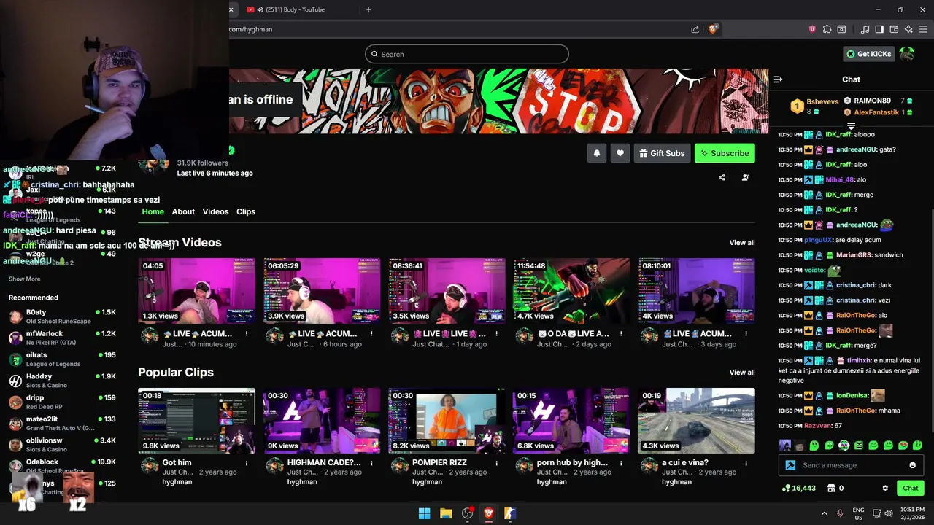Click the user report icon beside share
Image resolution: width=934 pixels, height=525 pixels.
(745, 177)
